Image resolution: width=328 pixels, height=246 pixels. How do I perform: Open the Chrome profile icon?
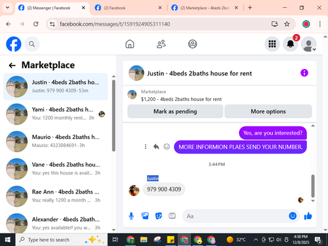coord(306,24)
